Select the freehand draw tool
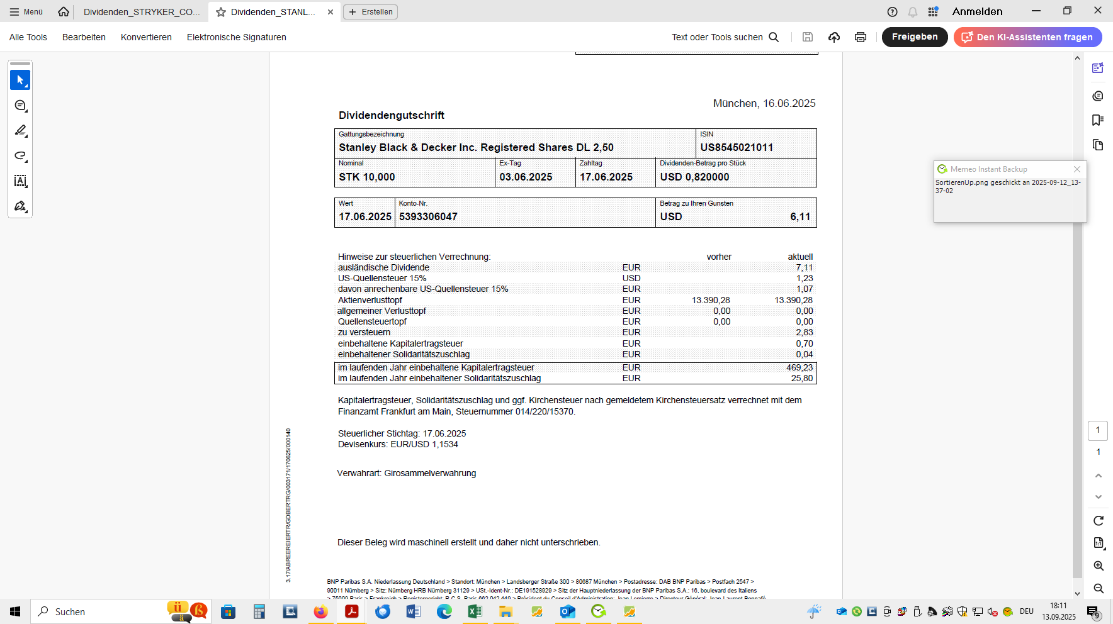Image resolution: width=1113 pixels, height=624 pixels. click(x=20, y=156)
